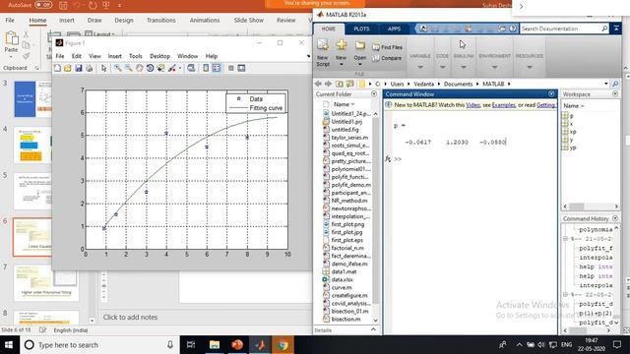This screenshot has height=354, width=630.
Task: Switch to PLOTS tab in MATLAB
Action: (x=361, y=29)
